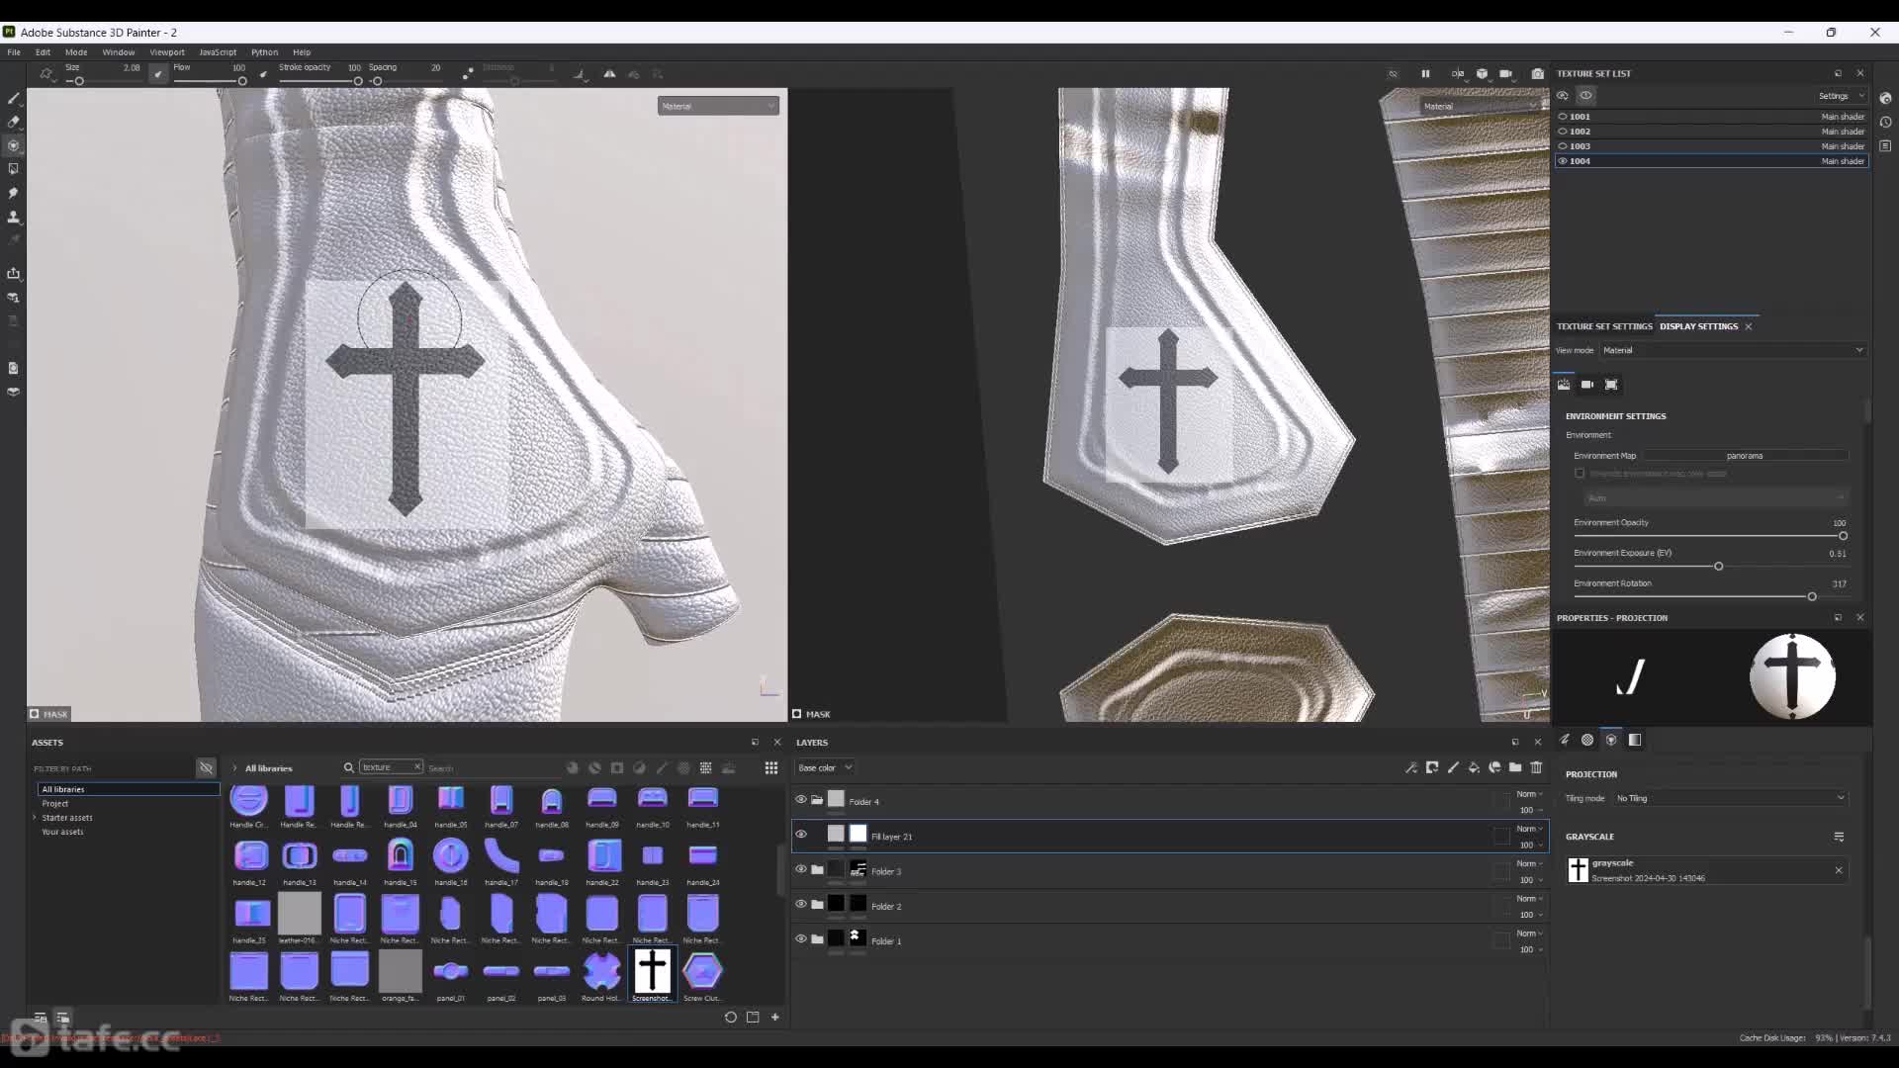Open Folder 4 blend mode Norm dropdown
Viewport: 1899px width, 1068px height.
click(1529, 794)
